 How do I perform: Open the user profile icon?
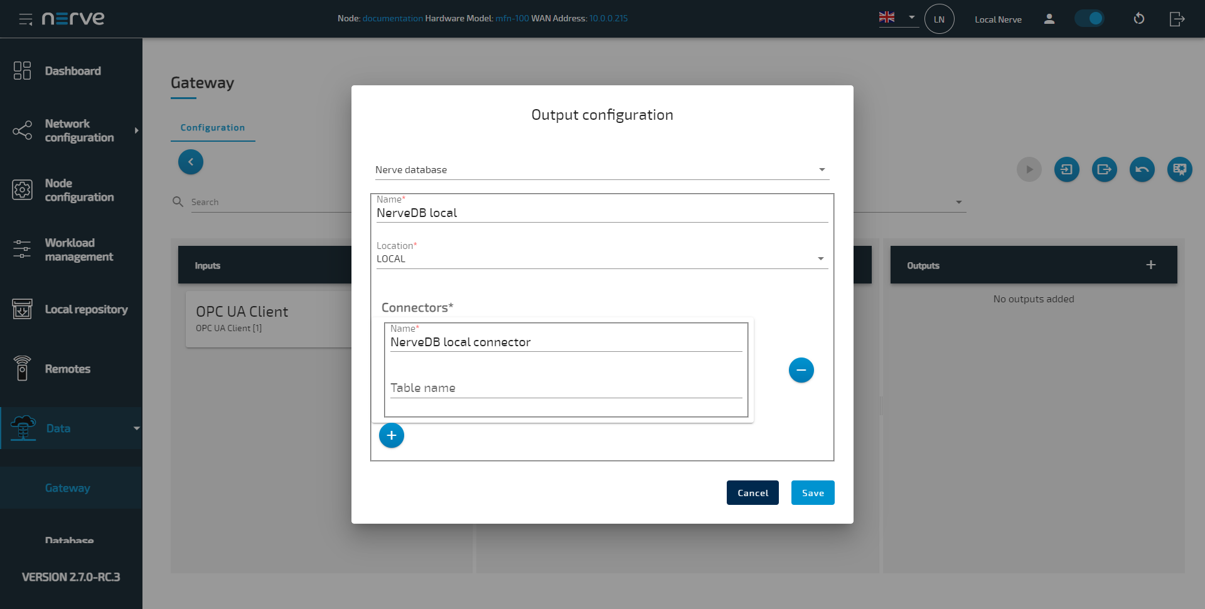click(x=1049, y=19)
